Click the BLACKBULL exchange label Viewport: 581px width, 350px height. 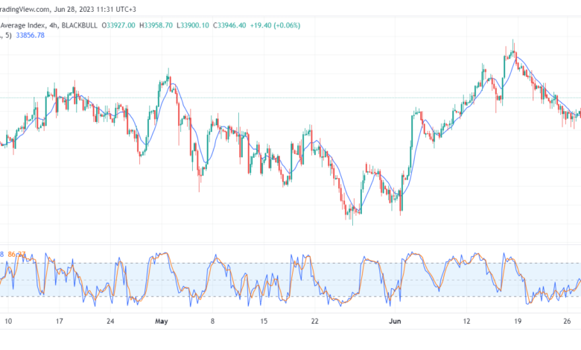pyautogui.click(x=79, y=25)
